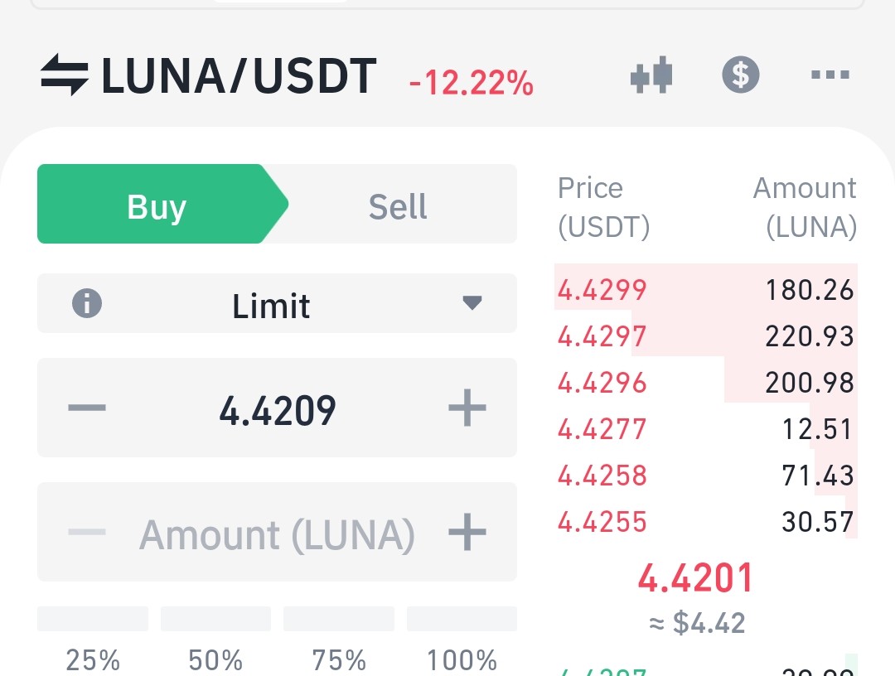Viewport: 895px width, 676px height.
Task: Tap the 4.4209 price input field
Action: (277, 408)
